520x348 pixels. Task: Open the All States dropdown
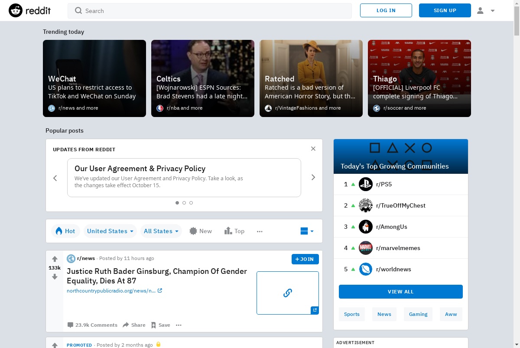161,231
